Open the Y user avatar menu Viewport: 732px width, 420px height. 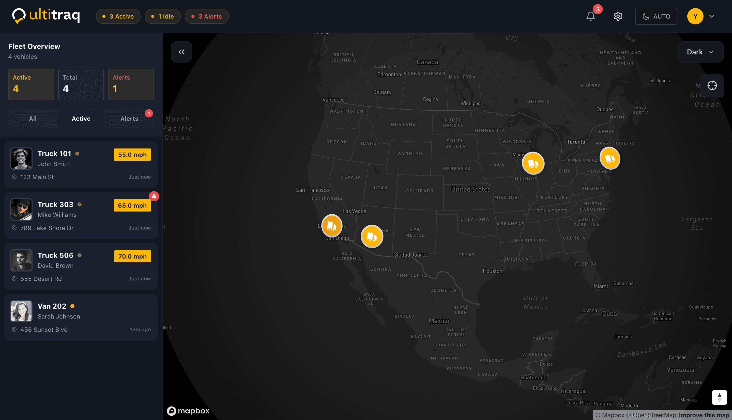click(x=695, y=16)
